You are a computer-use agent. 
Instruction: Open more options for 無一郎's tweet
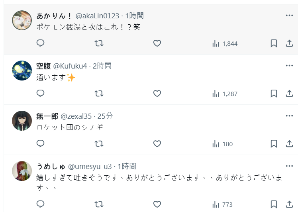tap(289, 116)
